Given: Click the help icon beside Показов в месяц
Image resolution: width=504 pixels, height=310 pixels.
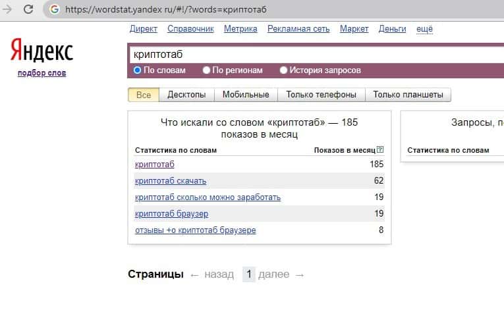Looking at the screenshot, I should tap(380, 149).
